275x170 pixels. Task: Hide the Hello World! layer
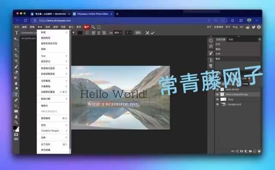point(217,90)
